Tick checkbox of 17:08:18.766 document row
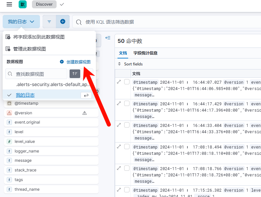The width and height of the screenshot is (261, 197). 127,168
